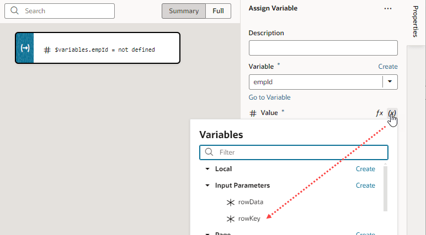Select the rowData input parameter
This screenshot has width=426, height=235.
(251, 202)
